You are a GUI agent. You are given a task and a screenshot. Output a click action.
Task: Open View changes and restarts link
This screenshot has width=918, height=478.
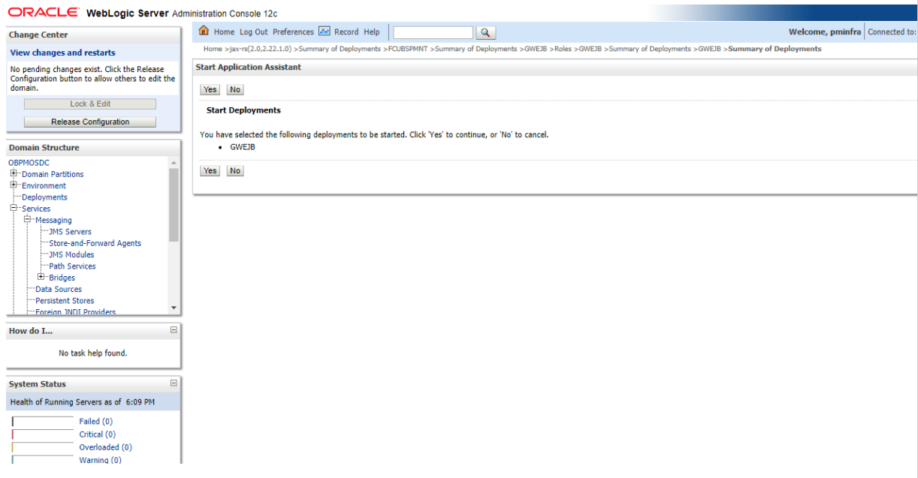coord(63,53)
